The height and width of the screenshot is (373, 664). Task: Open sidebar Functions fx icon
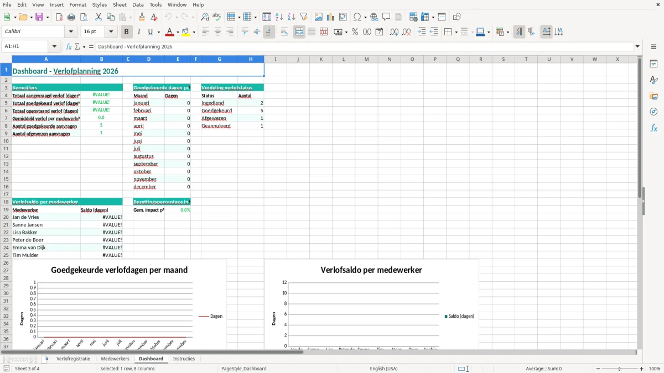point(653,128)
